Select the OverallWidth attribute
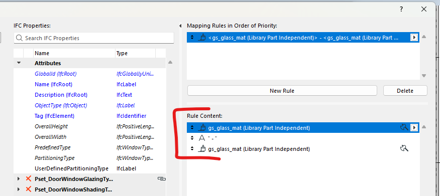 (51, 137)
